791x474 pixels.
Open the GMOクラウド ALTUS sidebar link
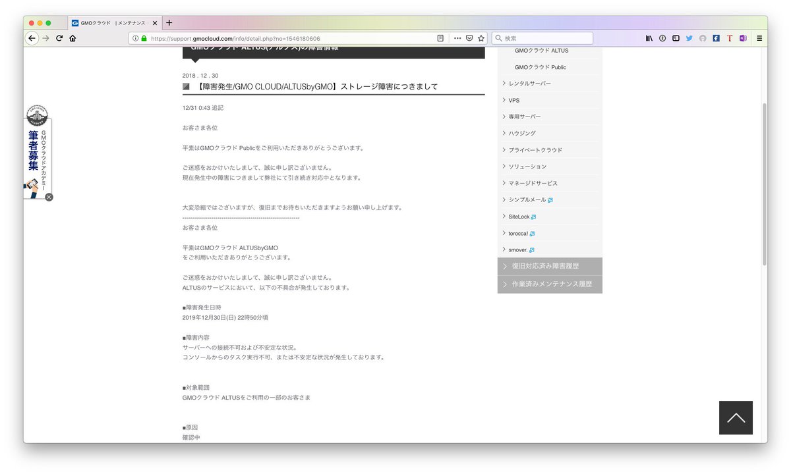[541, 50]
